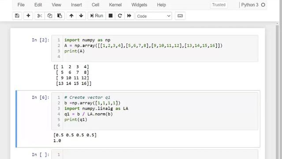Click the In [2] cell prompt
The image size is (282, 159).
pyautogui.click(x=41, y=40)
